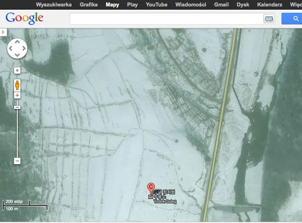This screenshot has height=223, width=302.
Task: Pan the map left with the west arrow
Action: (10, 49)
